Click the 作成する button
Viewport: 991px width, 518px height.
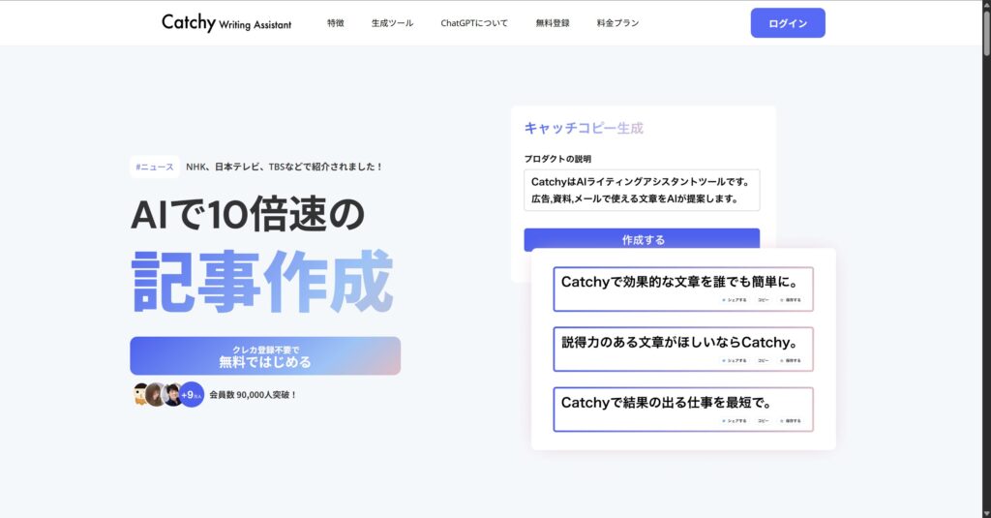642,240
